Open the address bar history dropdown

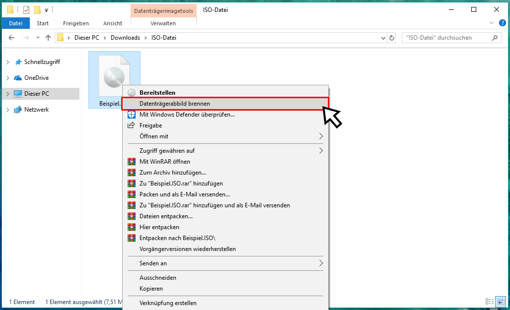pos(383,38)
